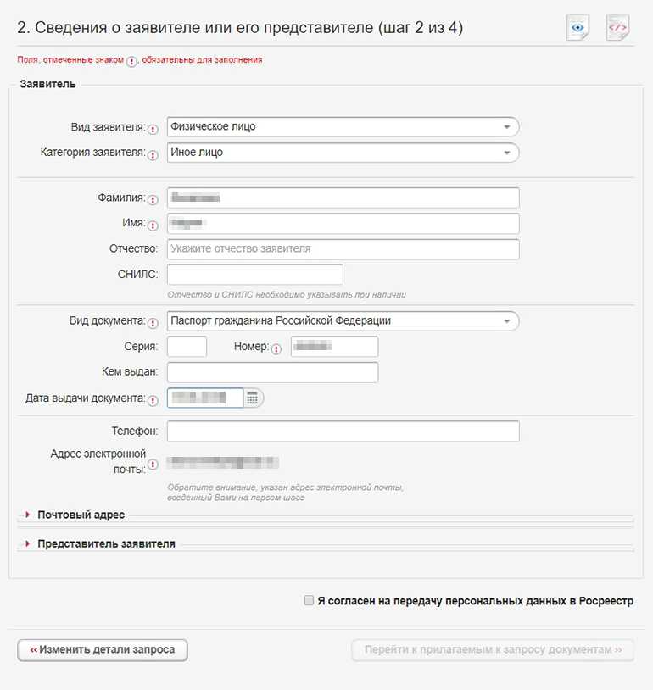Click required marker beside Номер label
Image resolution: width=653 pixels, height=690 pixels.
(276, 348)
